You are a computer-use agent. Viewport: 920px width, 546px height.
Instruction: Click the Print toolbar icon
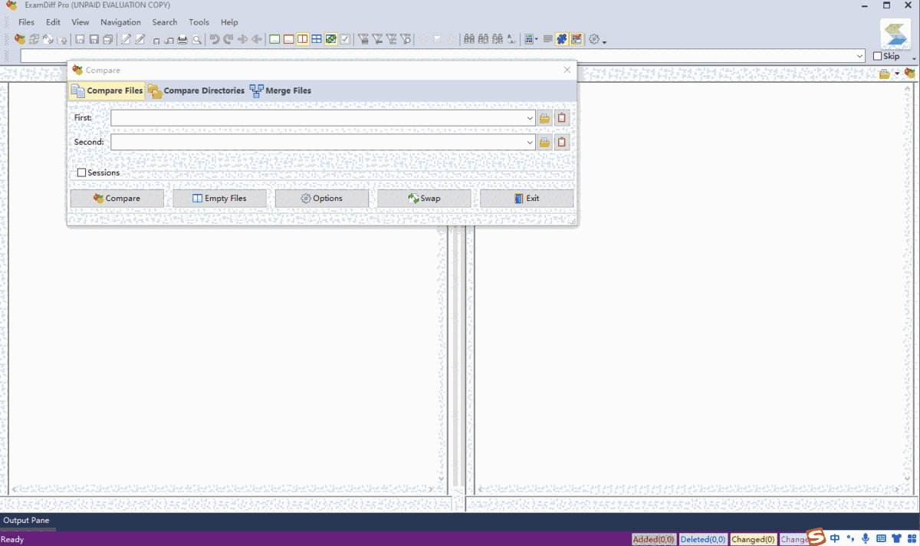[x=182, y=39]
